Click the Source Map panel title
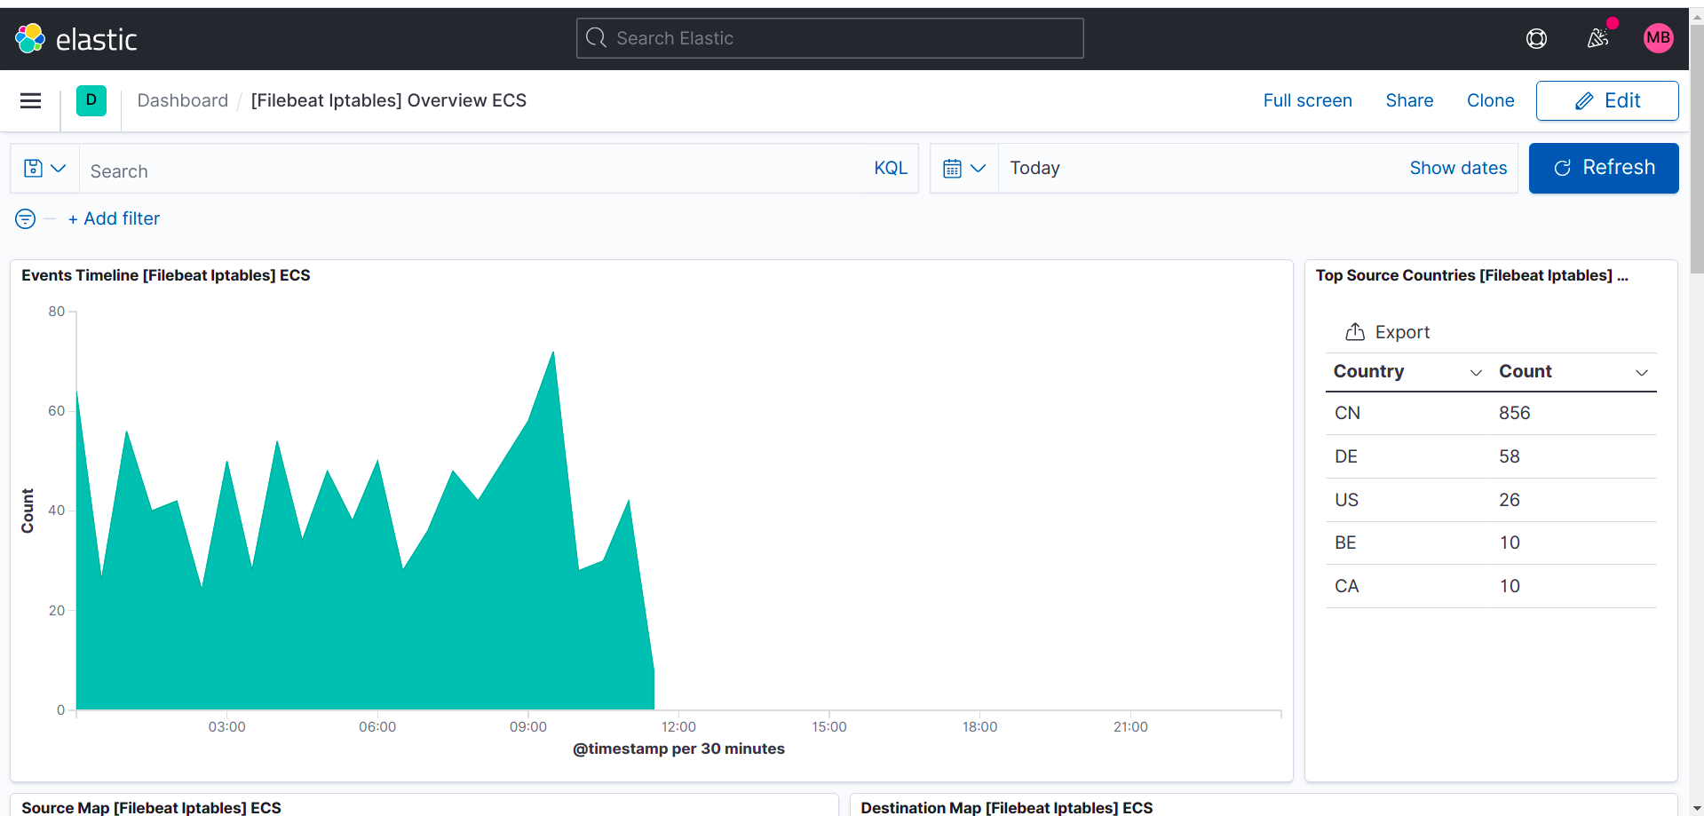Viewport: 1704px width, 816px height. click(x=151, y=807)
